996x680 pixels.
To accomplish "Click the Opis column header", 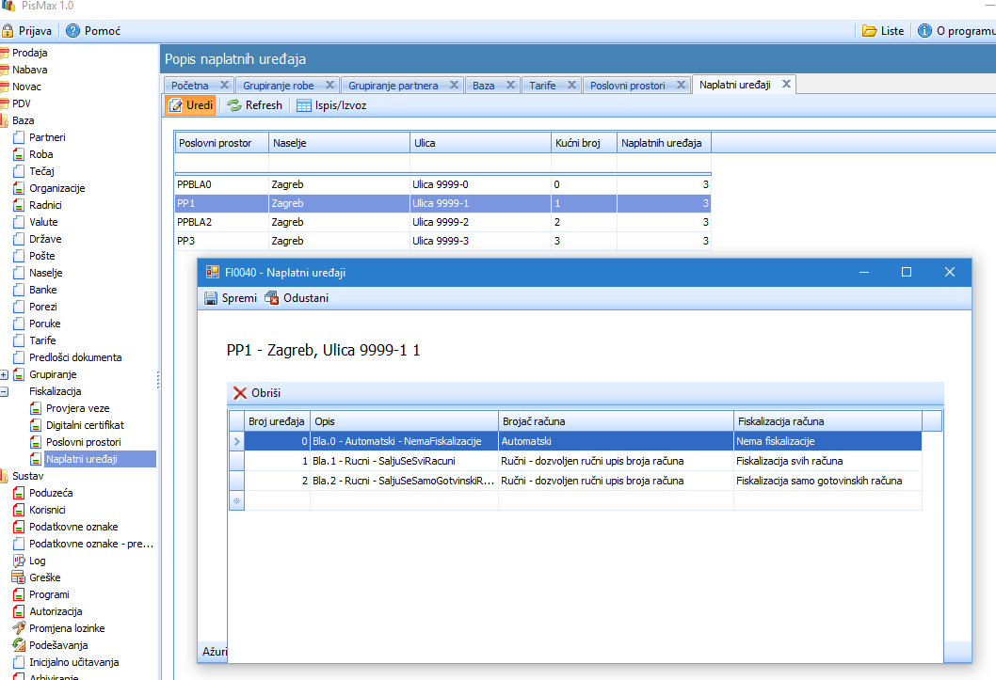I will (x=404, y=421).
